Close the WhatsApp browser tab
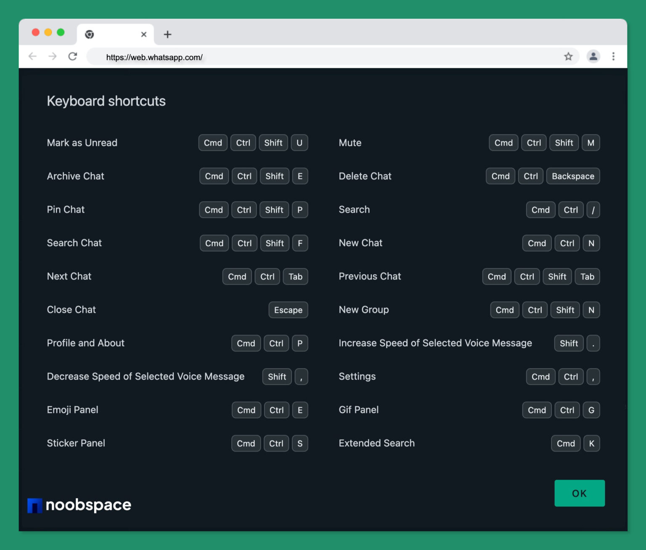Screen dimensions: 646x550 click(143, 34)
